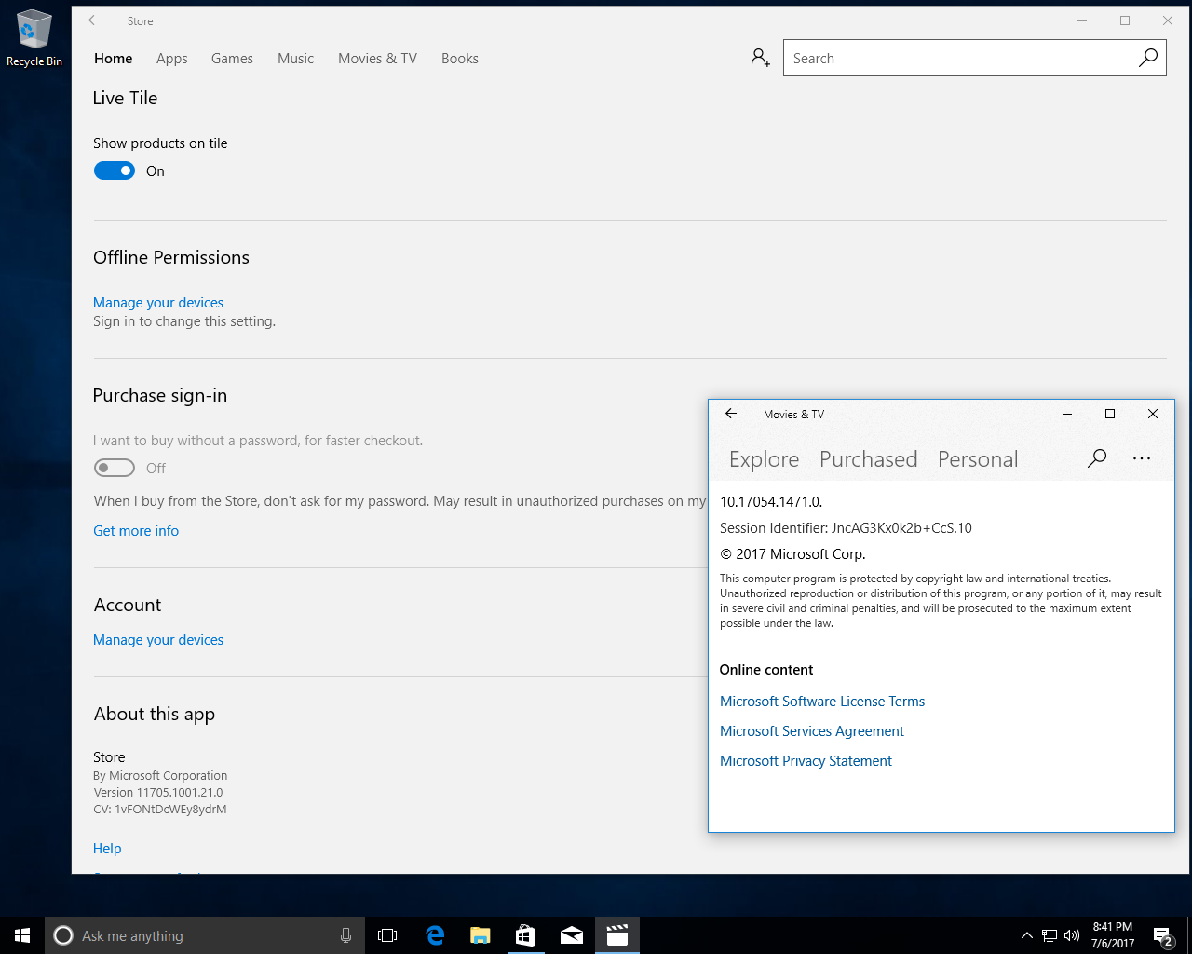Launch Microsoft Edge from the taskbar
Screen dimensions: 1192x954
point(434,935)
